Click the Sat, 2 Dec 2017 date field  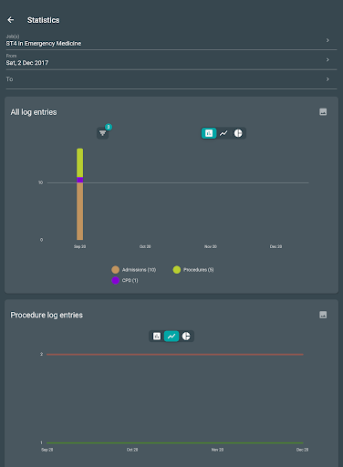(x=171, y=60)
